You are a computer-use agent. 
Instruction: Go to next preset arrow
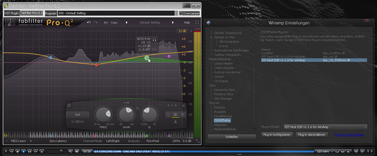click(x=173, y=23)
